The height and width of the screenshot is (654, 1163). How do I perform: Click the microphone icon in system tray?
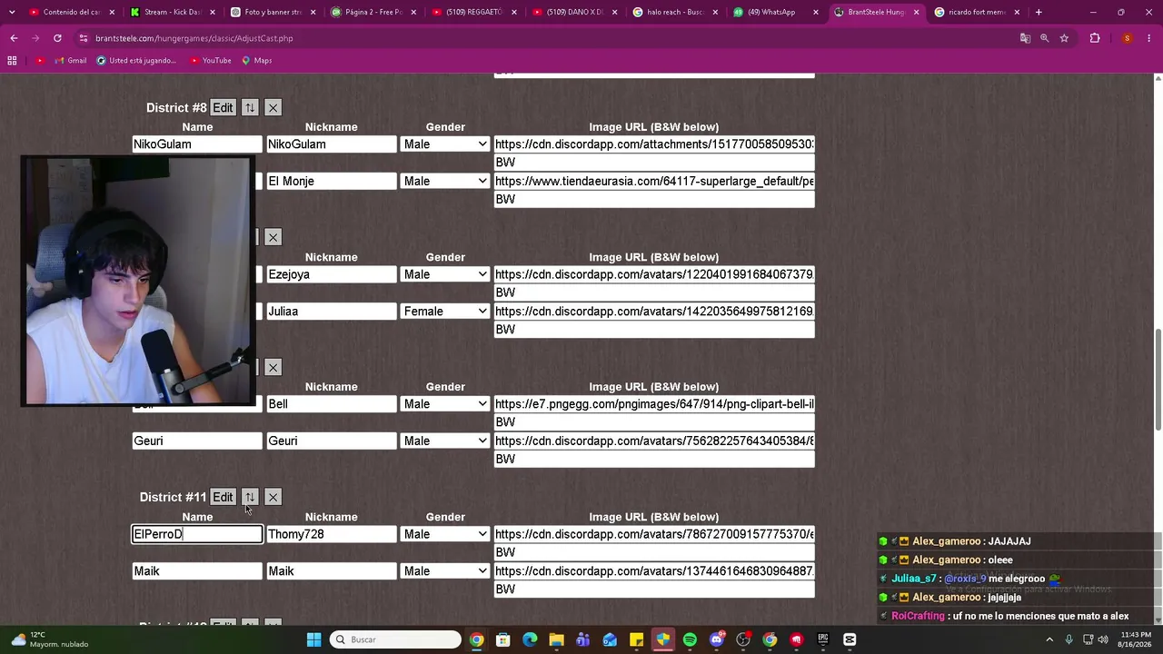click(1069, 639)
